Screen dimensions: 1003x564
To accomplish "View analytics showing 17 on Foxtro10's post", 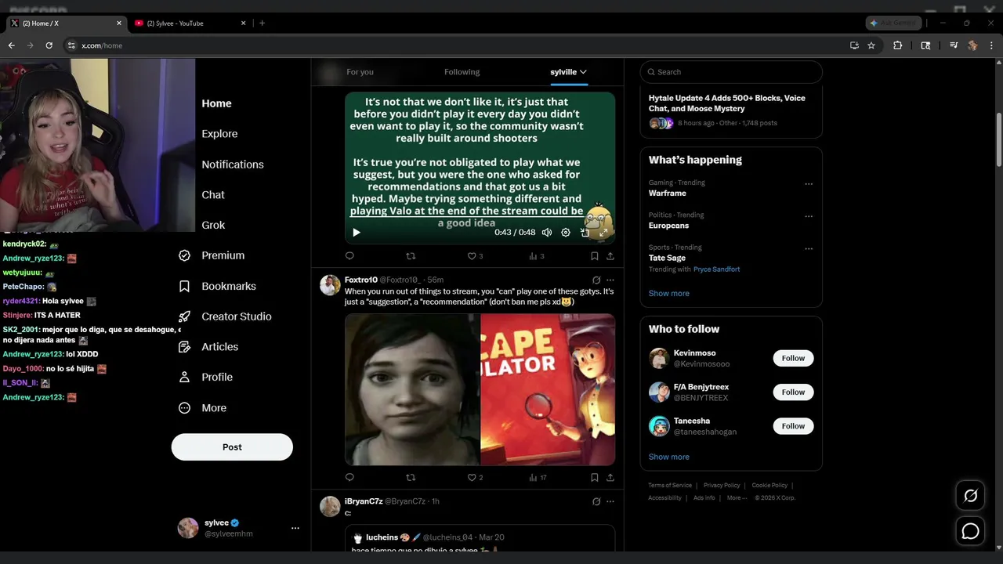I will point(538,477).
